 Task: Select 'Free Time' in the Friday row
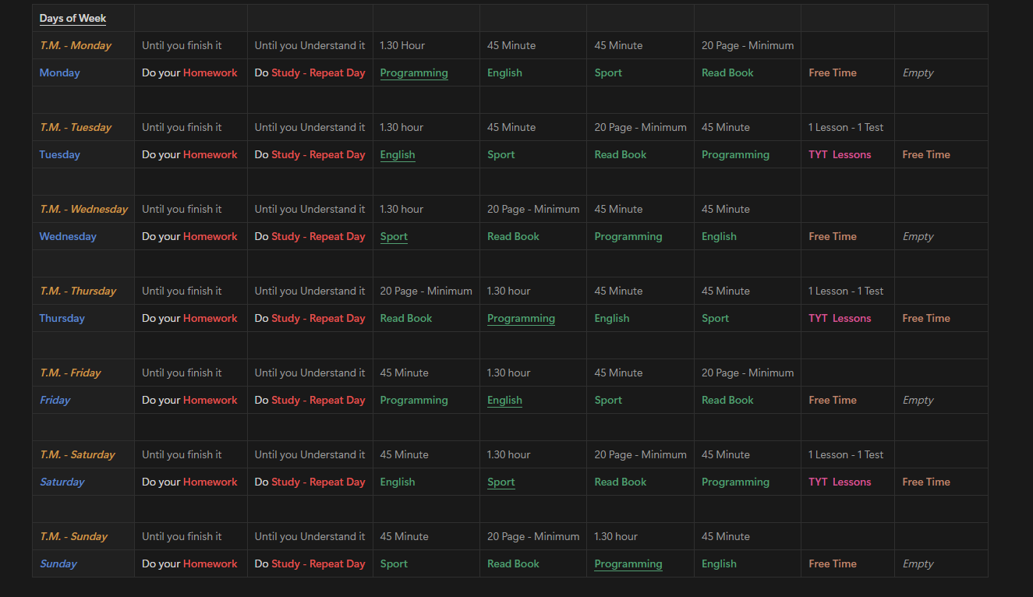point(833,400)
